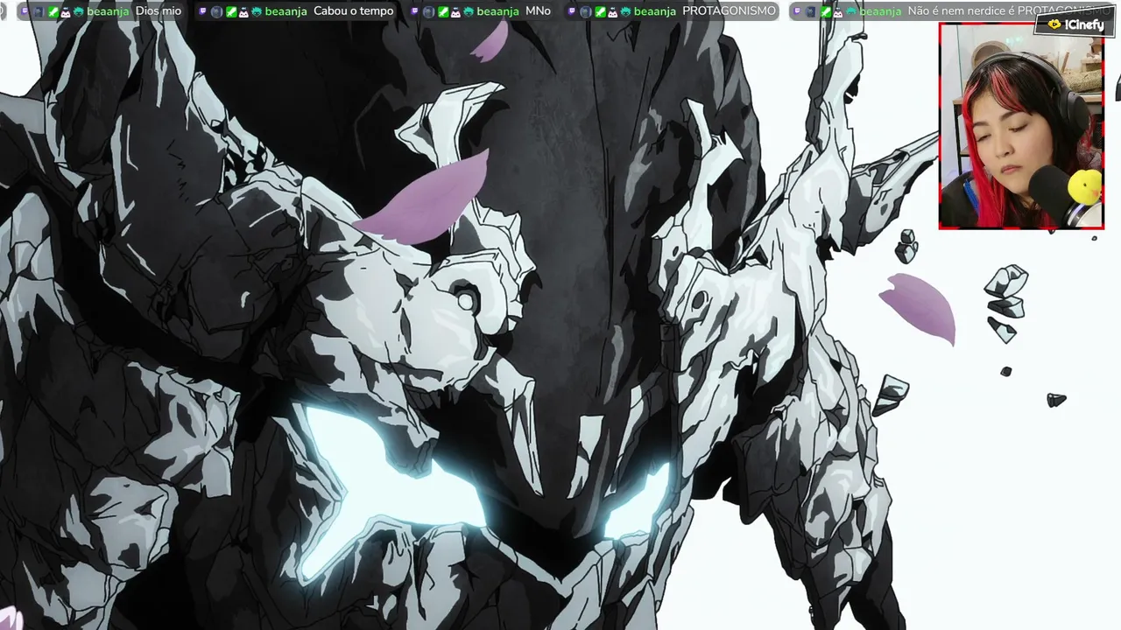Viewport: 1121px width, 630px height.
Task: Click the Twitch icon beside "Não é nem nerdice"
Action: coord(797,11)
